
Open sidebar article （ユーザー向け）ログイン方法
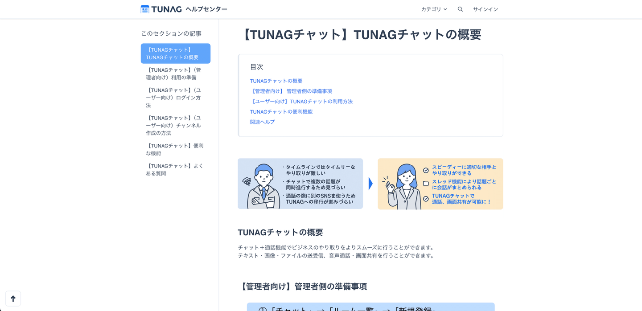[176, 98]
